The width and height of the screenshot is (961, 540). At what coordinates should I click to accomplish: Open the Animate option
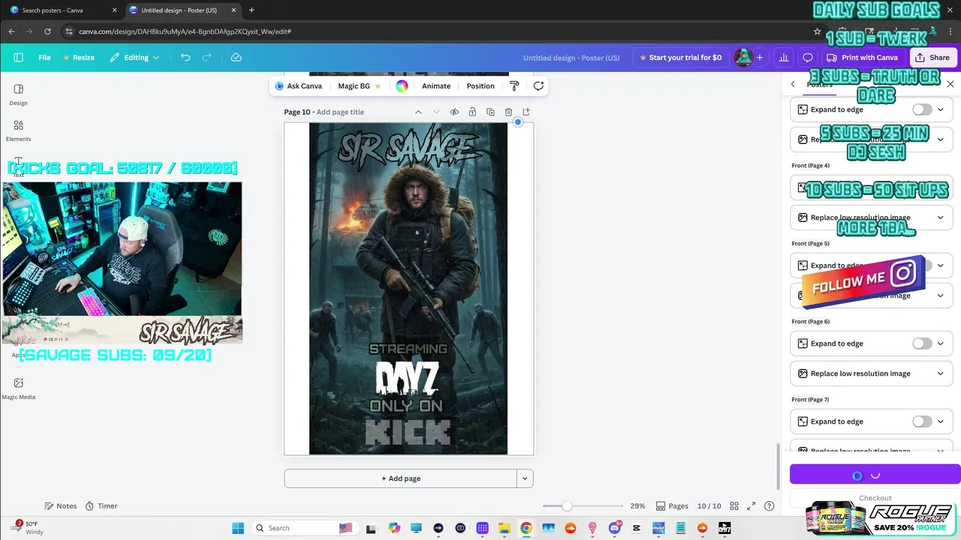436,86
